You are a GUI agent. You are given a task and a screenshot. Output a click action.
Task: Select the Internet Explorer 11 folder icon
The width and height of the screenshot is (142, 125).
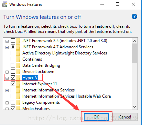pos(18,84)
